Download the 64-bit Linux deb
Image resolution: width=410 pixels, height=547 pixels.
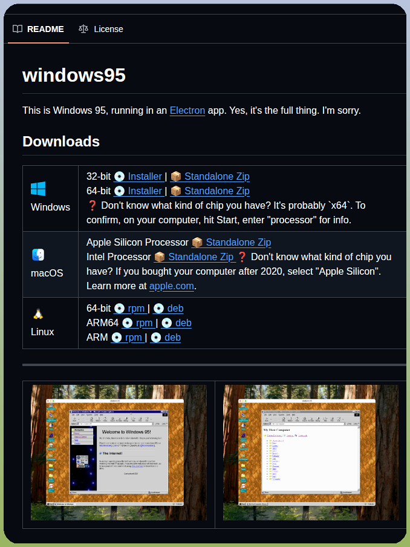[x=168, y=309]
